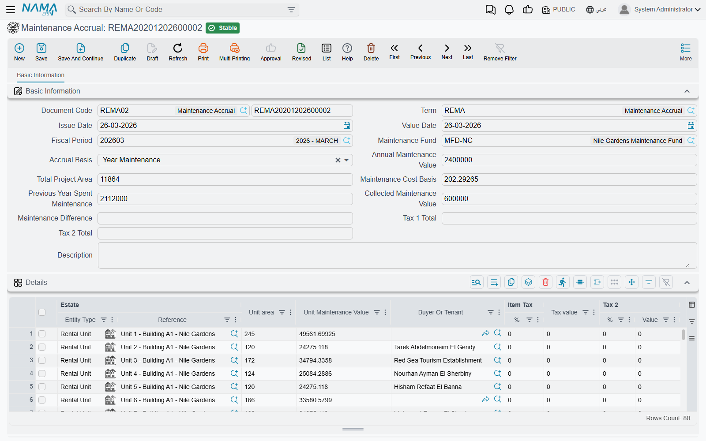Mark document as Revised
The height and width of the screenshot is (441, 706).
point(301,52)
